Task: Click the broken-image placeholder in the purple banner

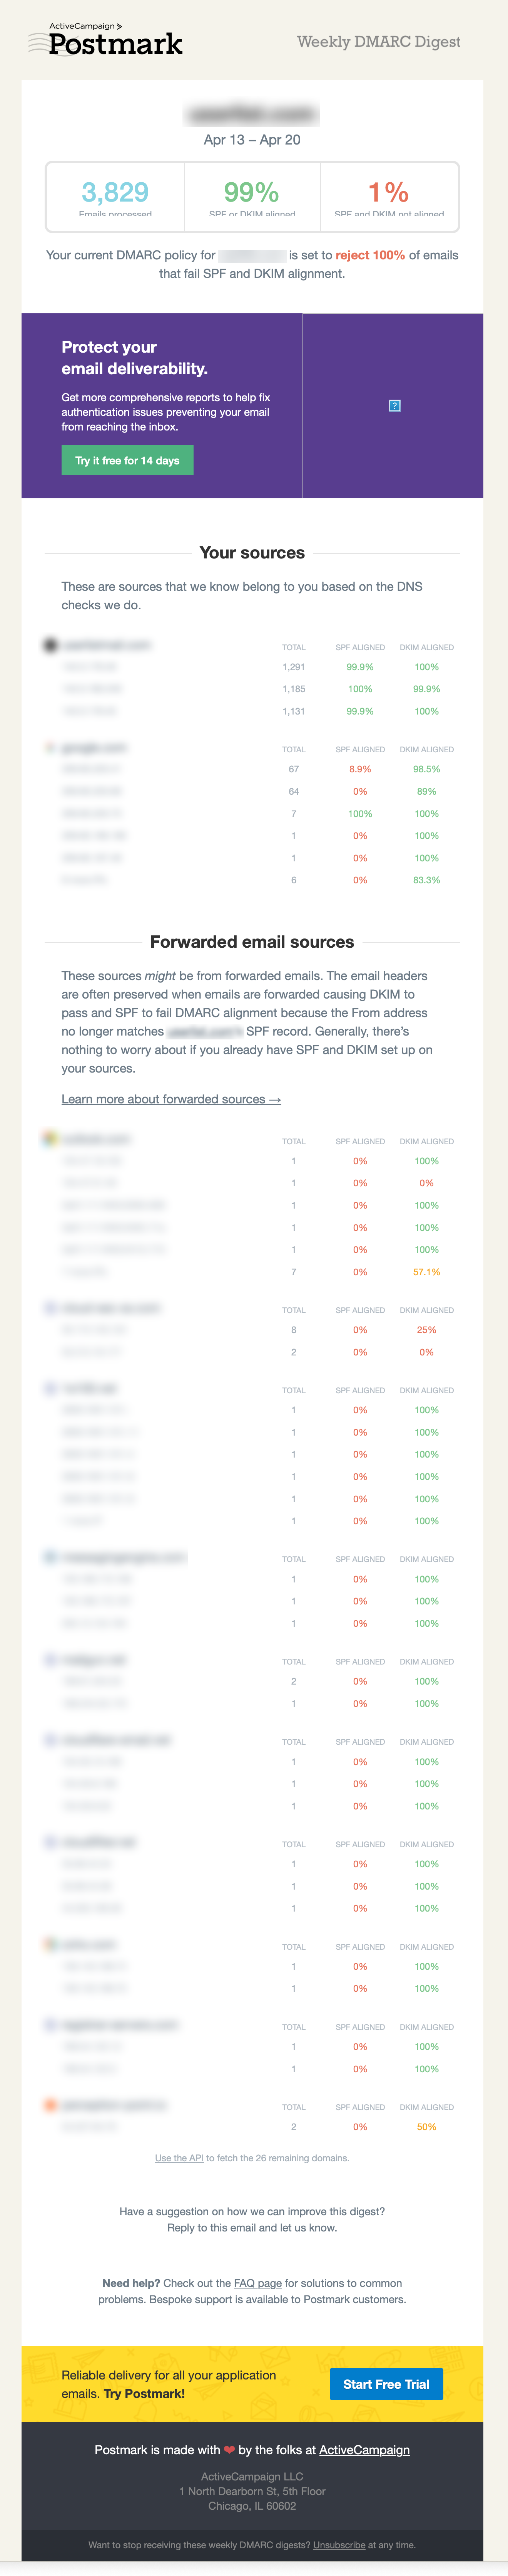Action: 395,405
